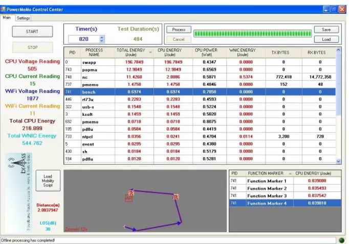Screen dimensions: 349x244
Task: Click the green status indicator light
Action: (x=341, y=240)
